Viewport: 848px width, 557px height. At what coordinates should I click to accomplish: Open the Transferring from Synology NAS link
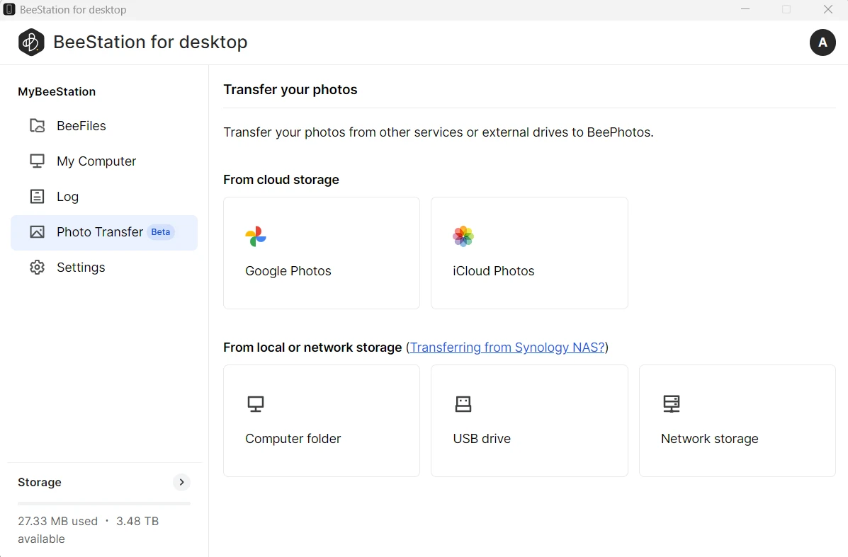click(507, 348)
